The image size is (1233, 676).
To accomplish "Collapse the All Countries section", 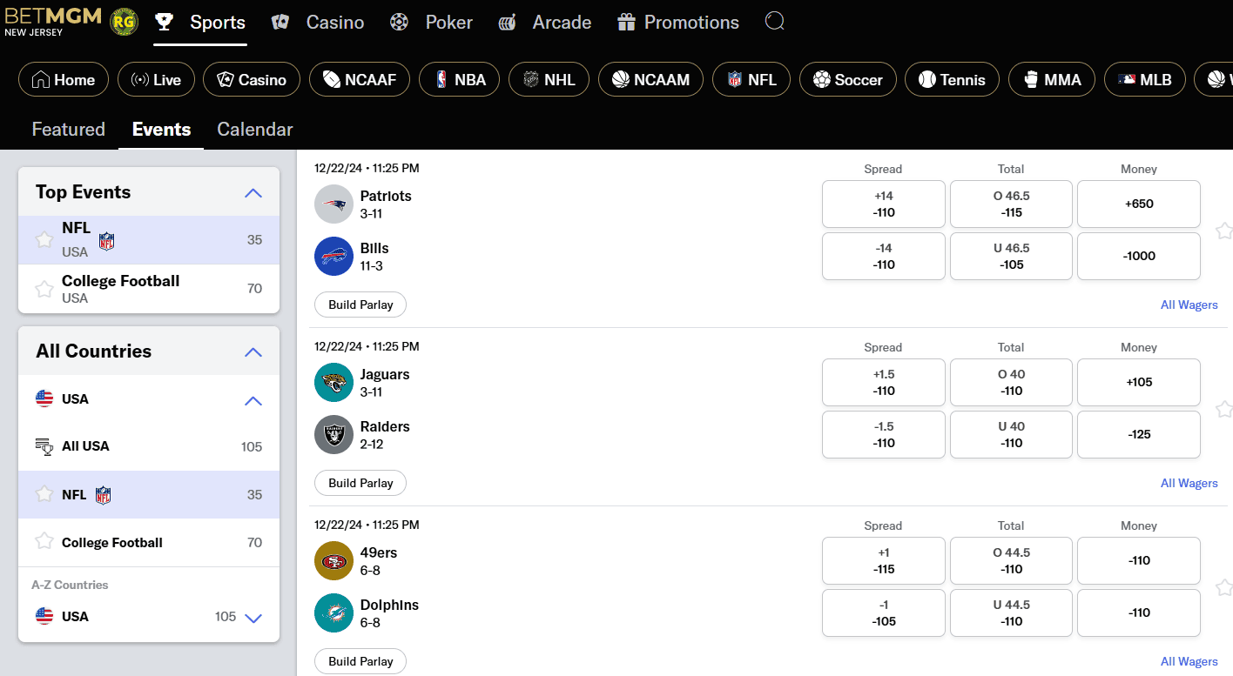I will [253, 352].
